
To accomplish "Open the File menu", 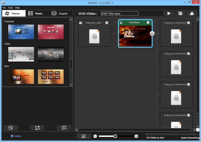I will pos(4,8).
